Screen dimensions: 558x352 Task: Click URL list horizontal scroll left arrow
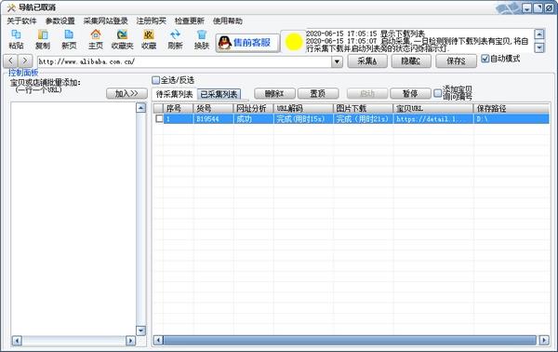(x=17, y=341)
